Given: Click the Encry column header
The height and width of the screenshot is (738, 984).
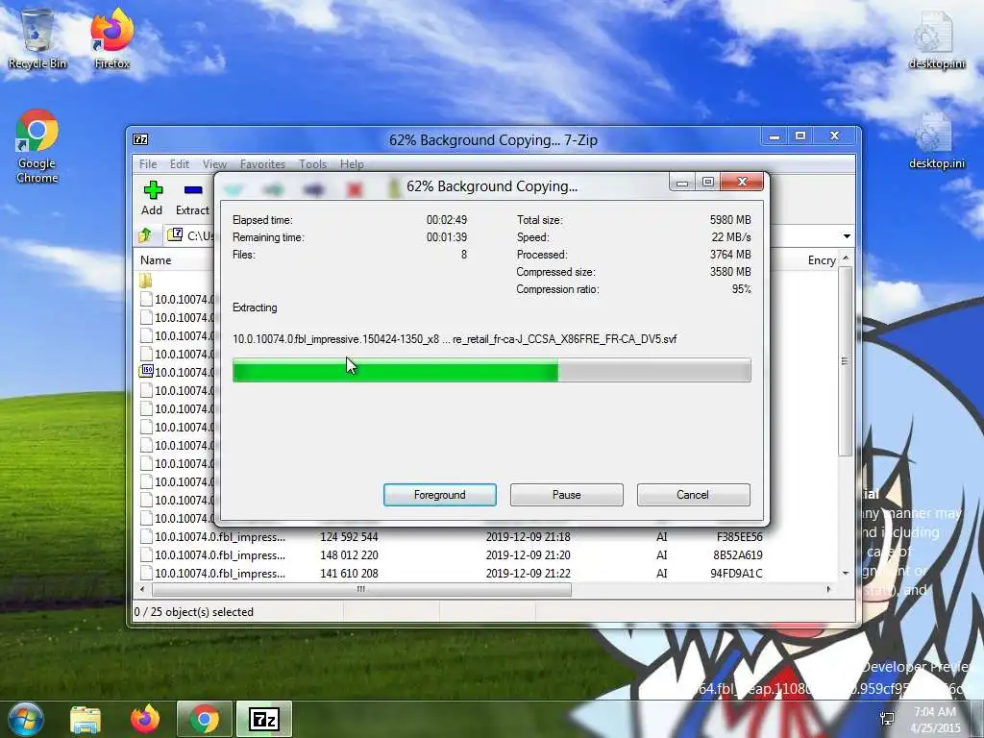Looking at the screenshot, I should pos(822,259).
